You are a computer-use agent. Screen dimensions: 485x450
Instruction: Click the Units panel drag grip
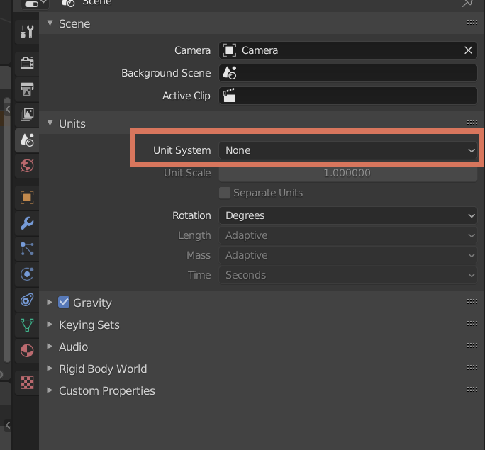[472, 123]
